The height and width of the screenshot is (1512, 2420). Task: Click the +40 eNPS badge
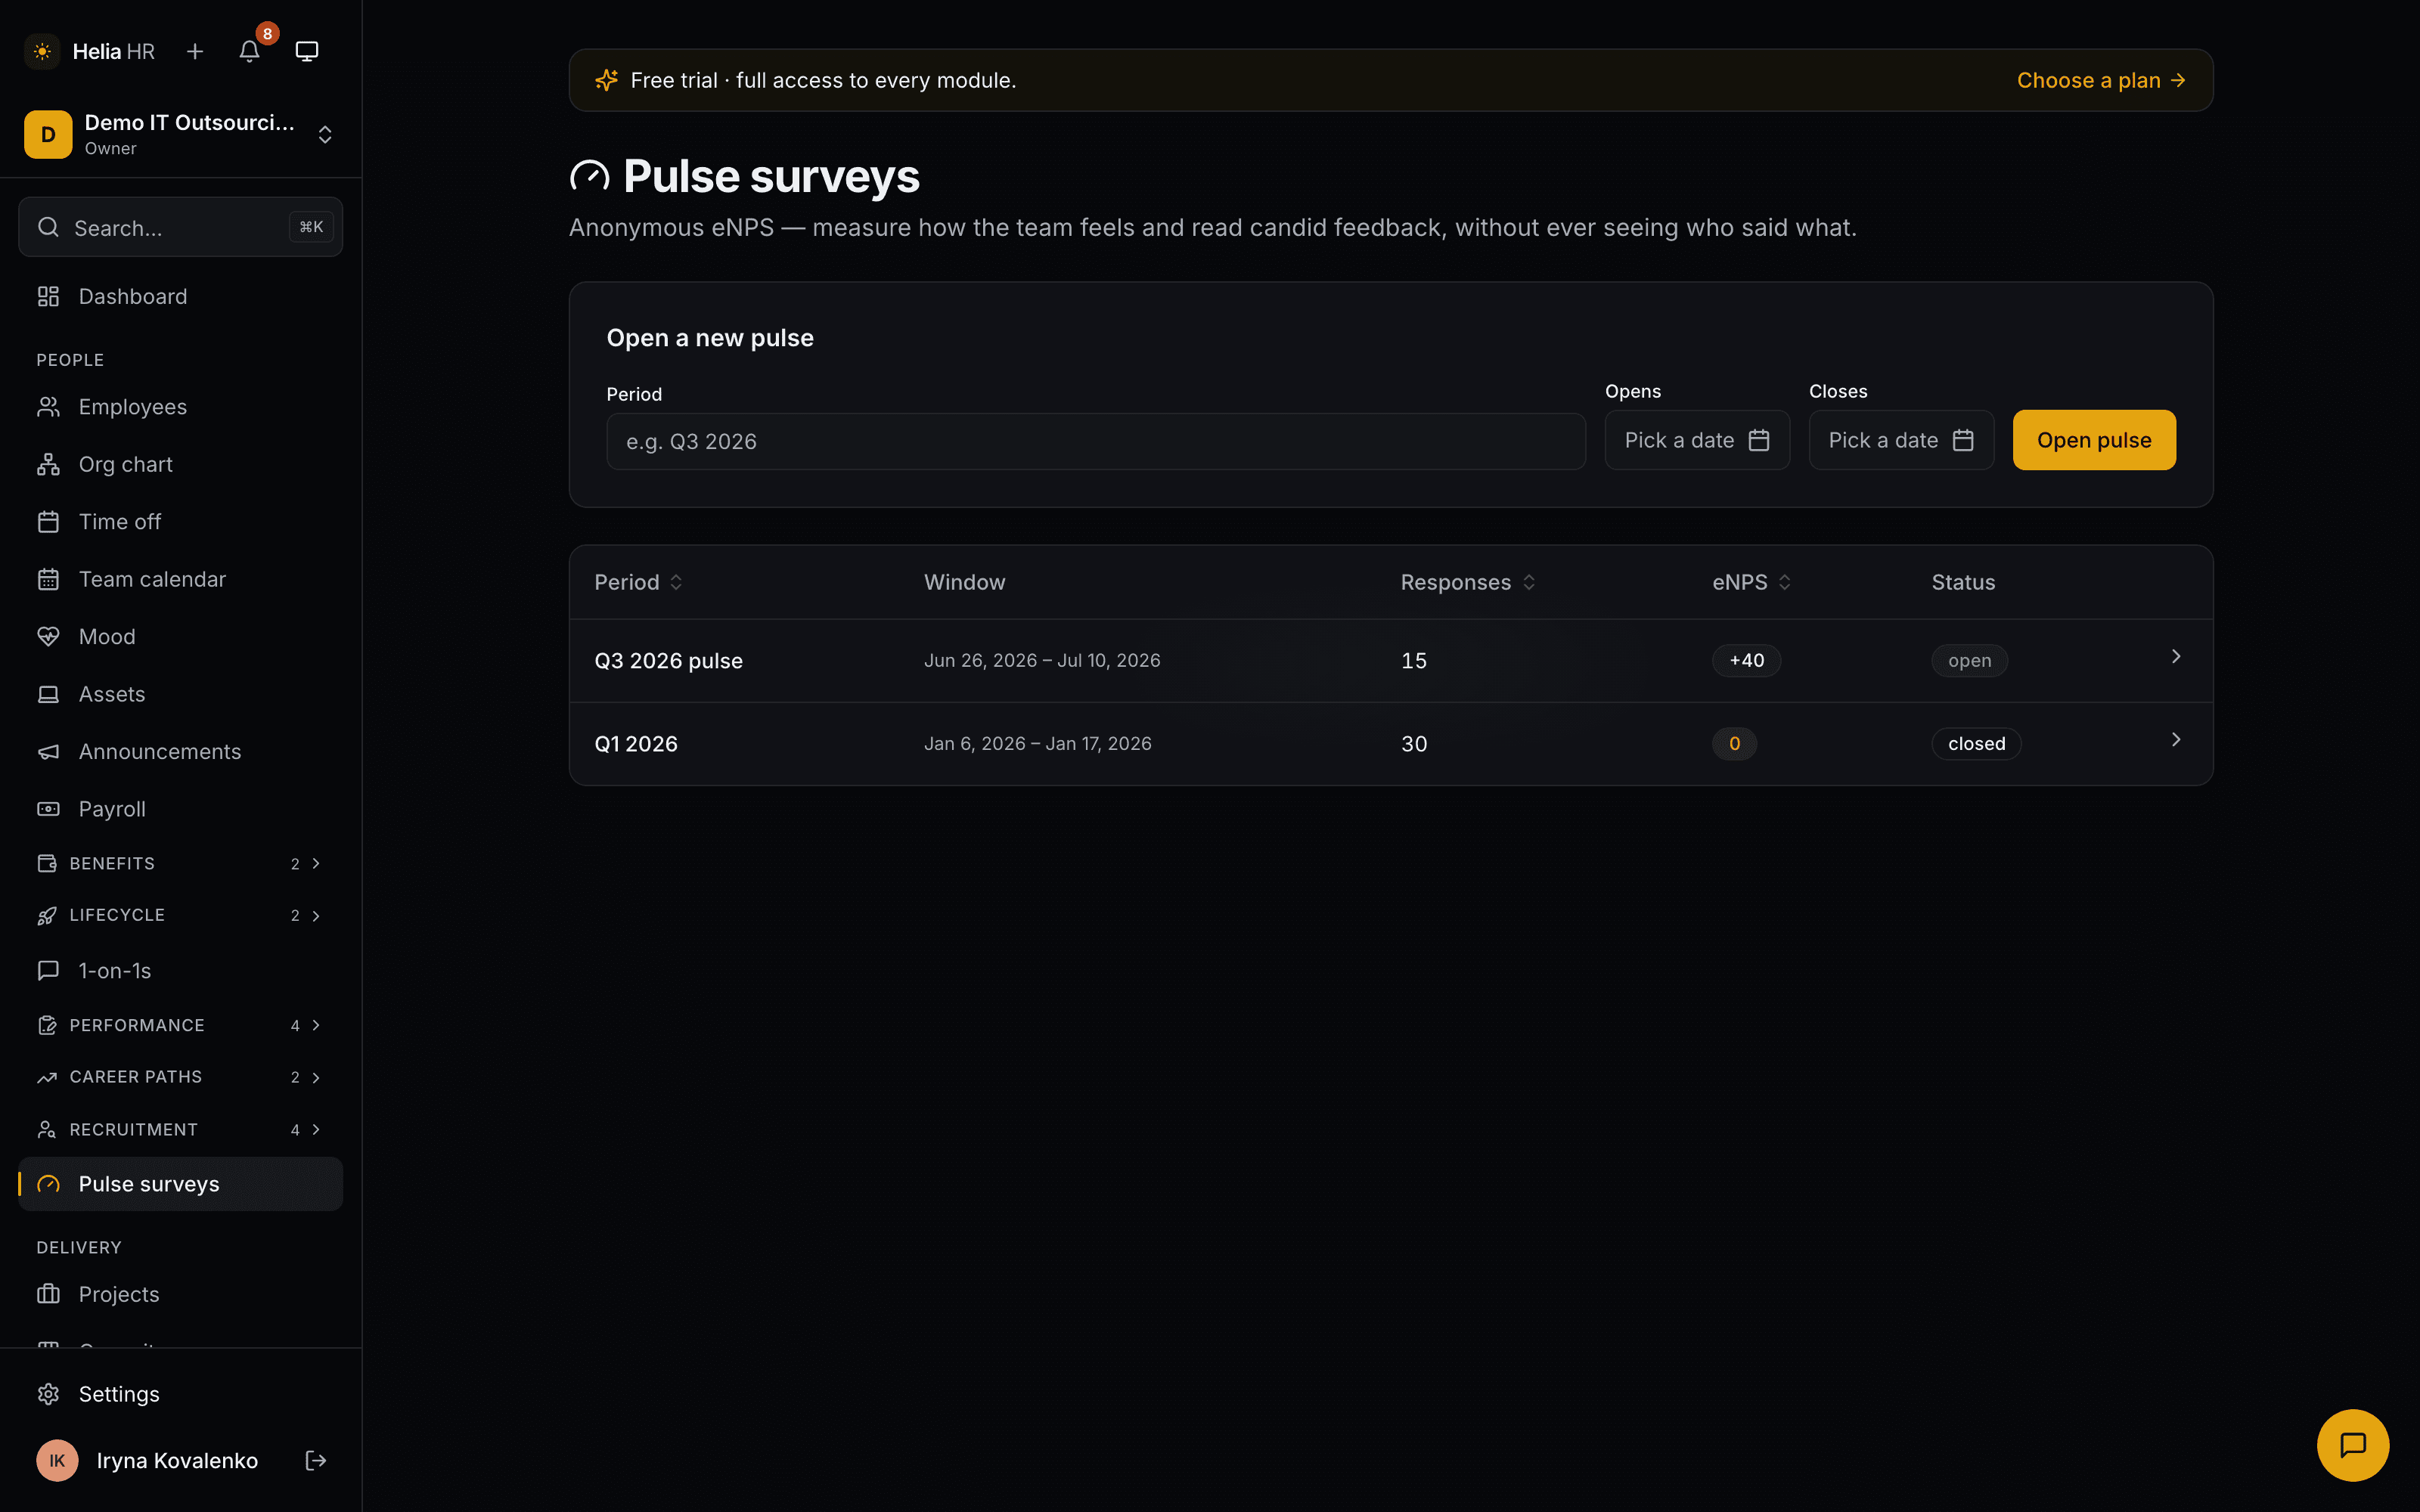1746,660
